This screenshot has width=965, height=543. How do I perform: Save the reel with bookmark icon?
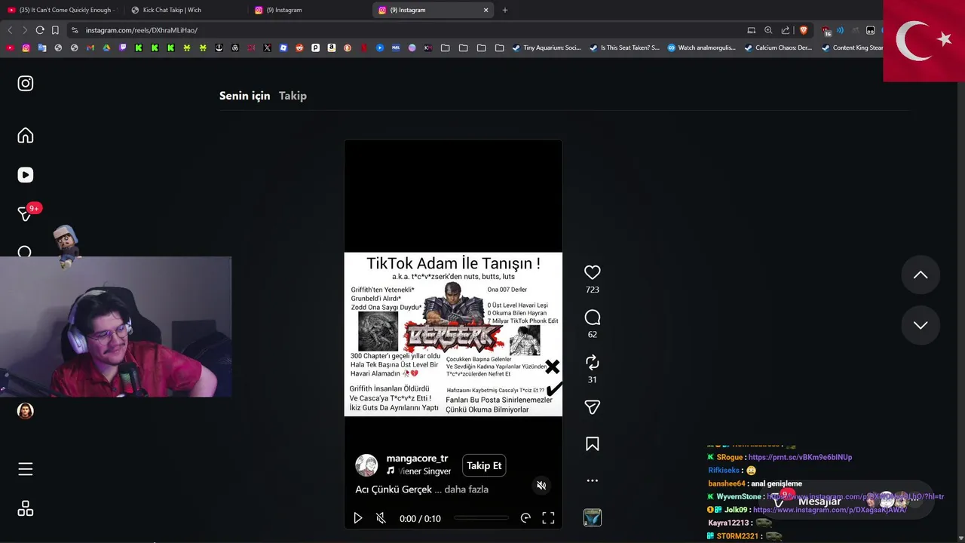[x=593, y=444]
